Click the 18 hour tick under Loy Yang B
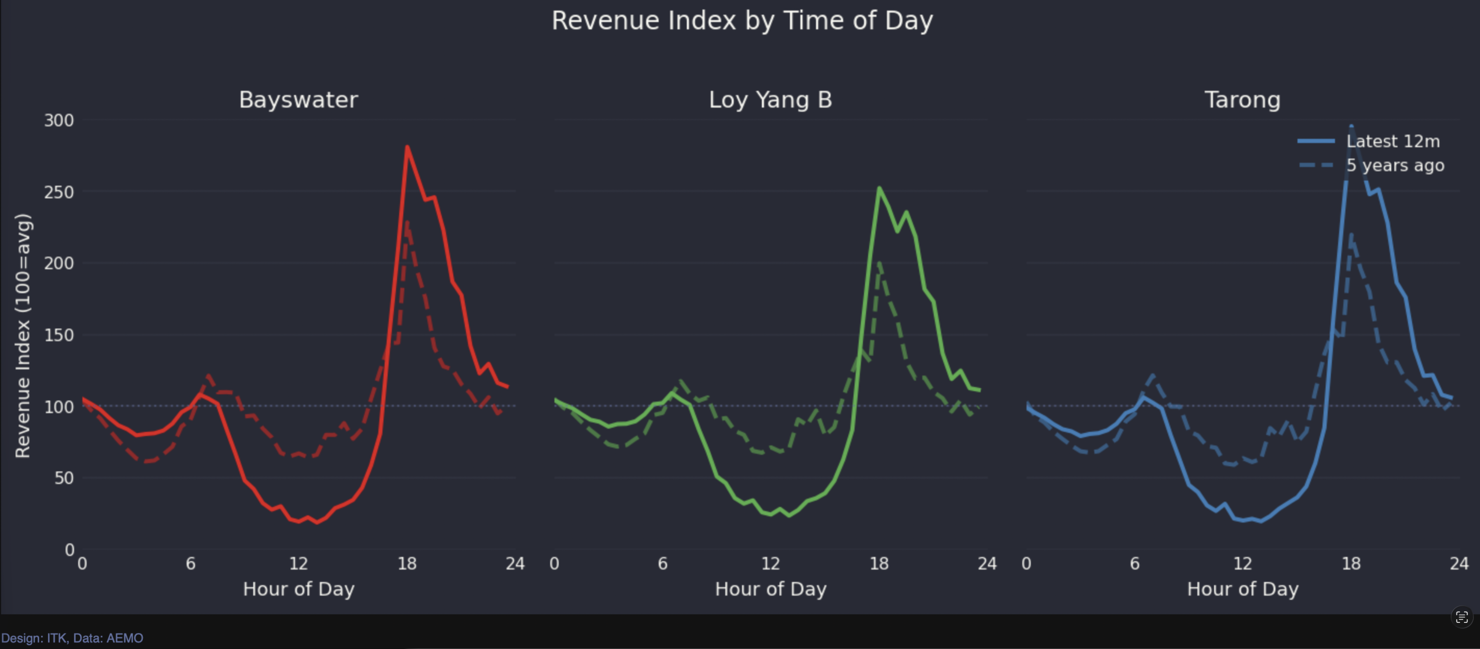This screenshot has height=649, width=1480. [879, 563]
